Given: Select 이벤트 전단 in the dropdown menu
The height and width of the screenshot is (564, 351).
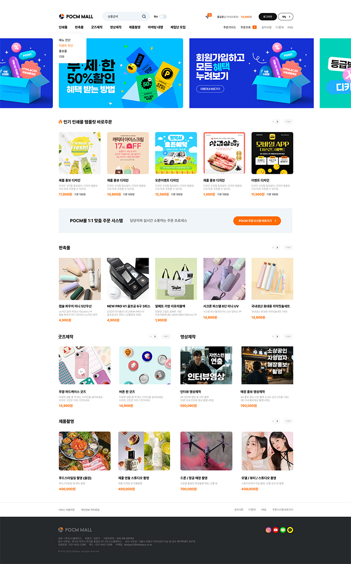Looking at the screenshot, I should click(x=66, y=46).
